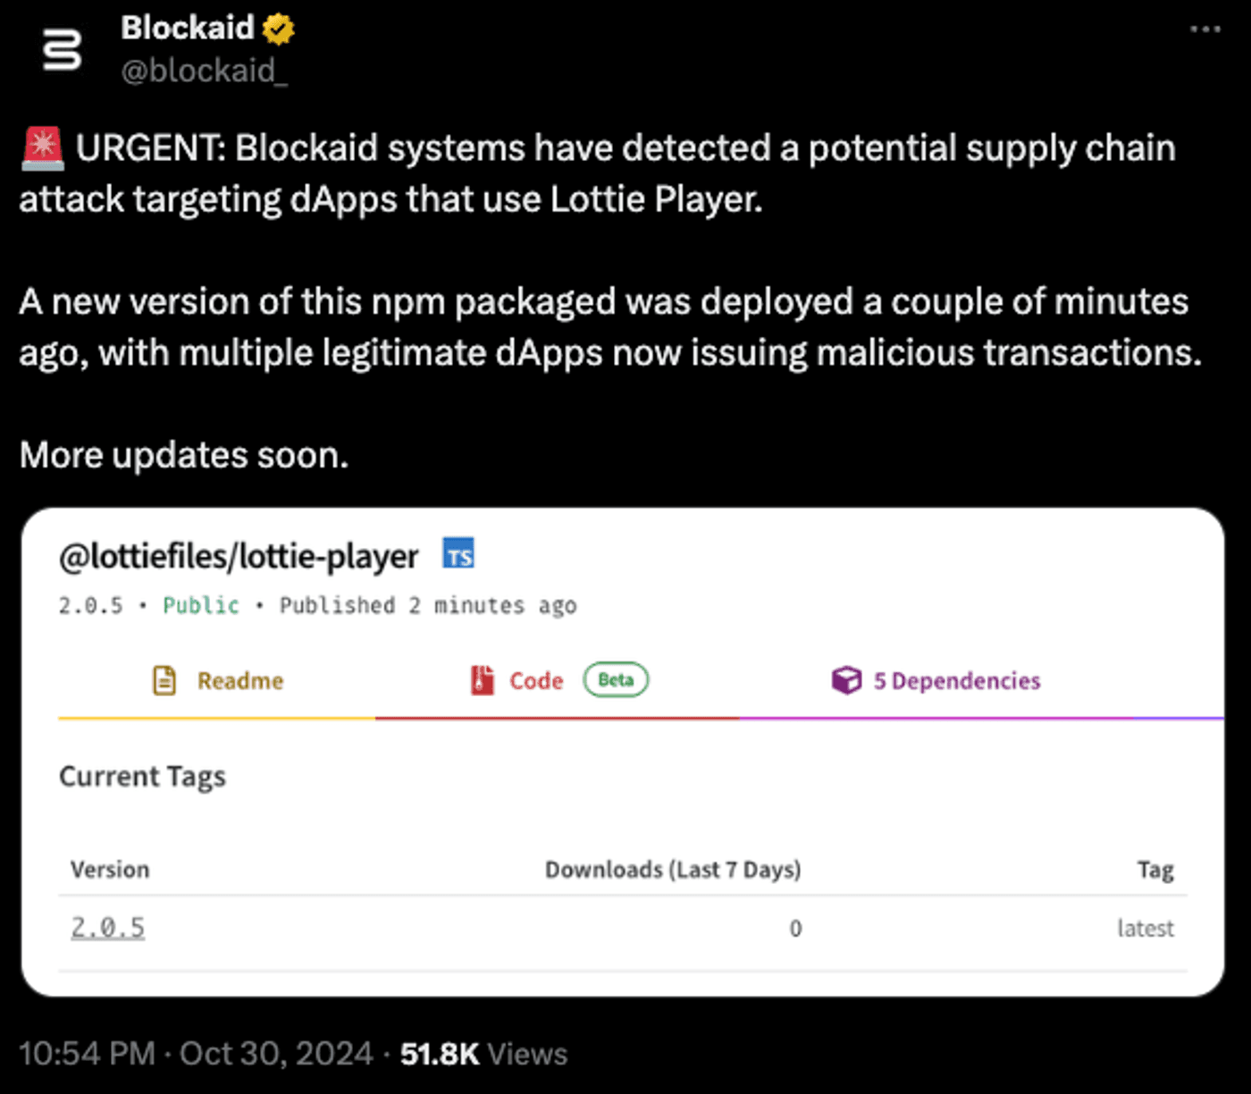Click the Tag column header

(x=1155, y=870)
